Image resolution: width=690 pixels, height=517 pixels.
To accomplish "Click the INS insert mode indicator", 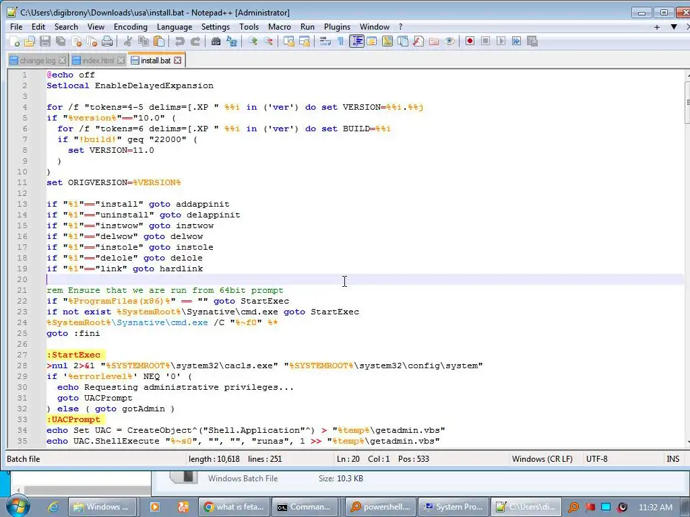I will (673, 459).
